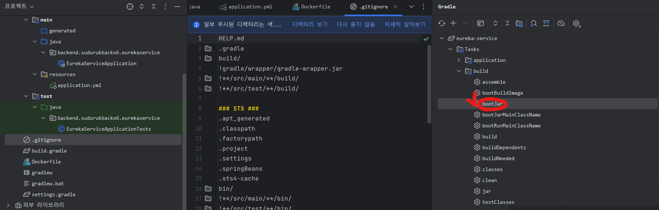The width and height of the screenshot is (659, 210).
Task: Click the '자세히 알아보기' link
Action: pyautogui.click(x=405, y=24)
